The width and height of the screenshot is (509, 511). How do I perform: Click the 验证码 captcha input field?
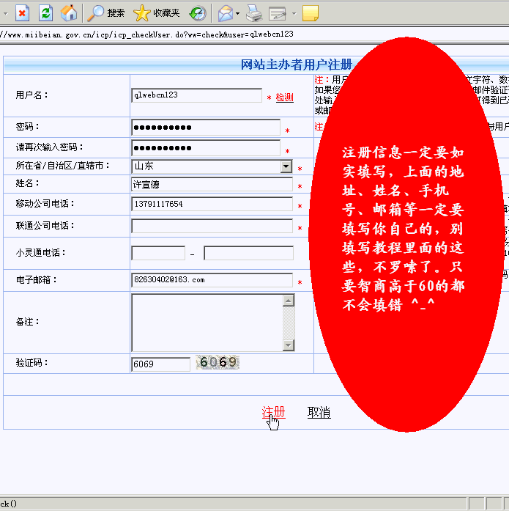(160, 364)
